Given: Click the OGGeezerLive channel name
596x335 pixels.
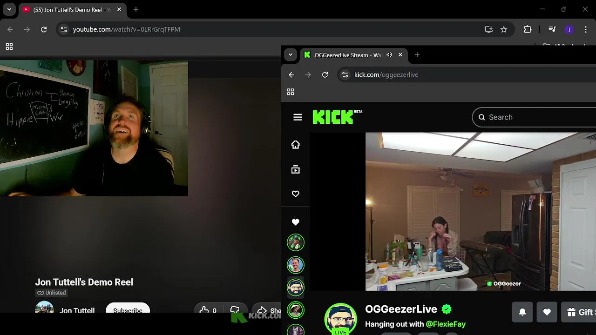Looking at the screenshot, I should (401, 309).
